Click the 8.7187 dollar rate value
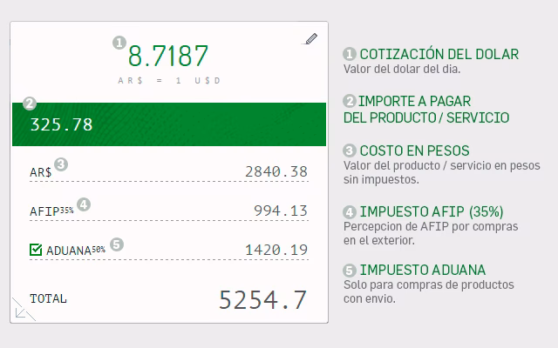Viewport: 558px width, 348px height. tap(168, 57)
